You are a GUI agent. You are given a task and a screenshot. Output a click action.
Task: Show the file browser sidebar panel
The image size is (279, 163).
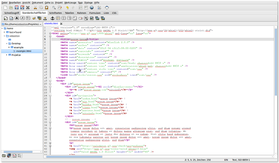[x=4, y=156]
